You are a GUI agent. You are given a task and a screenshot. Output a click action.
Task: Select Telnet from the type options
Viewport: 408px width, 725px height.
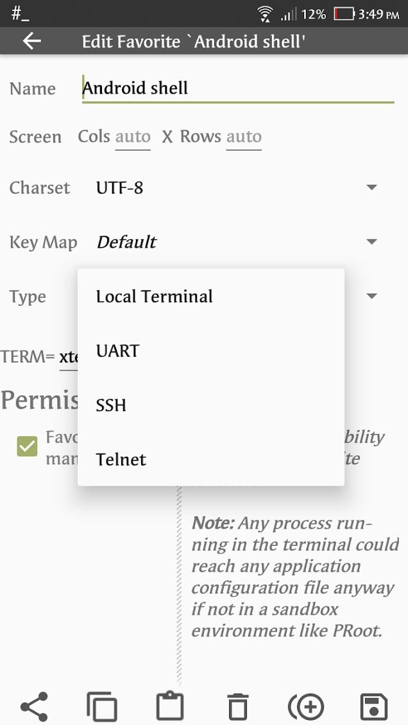[121, 459]
